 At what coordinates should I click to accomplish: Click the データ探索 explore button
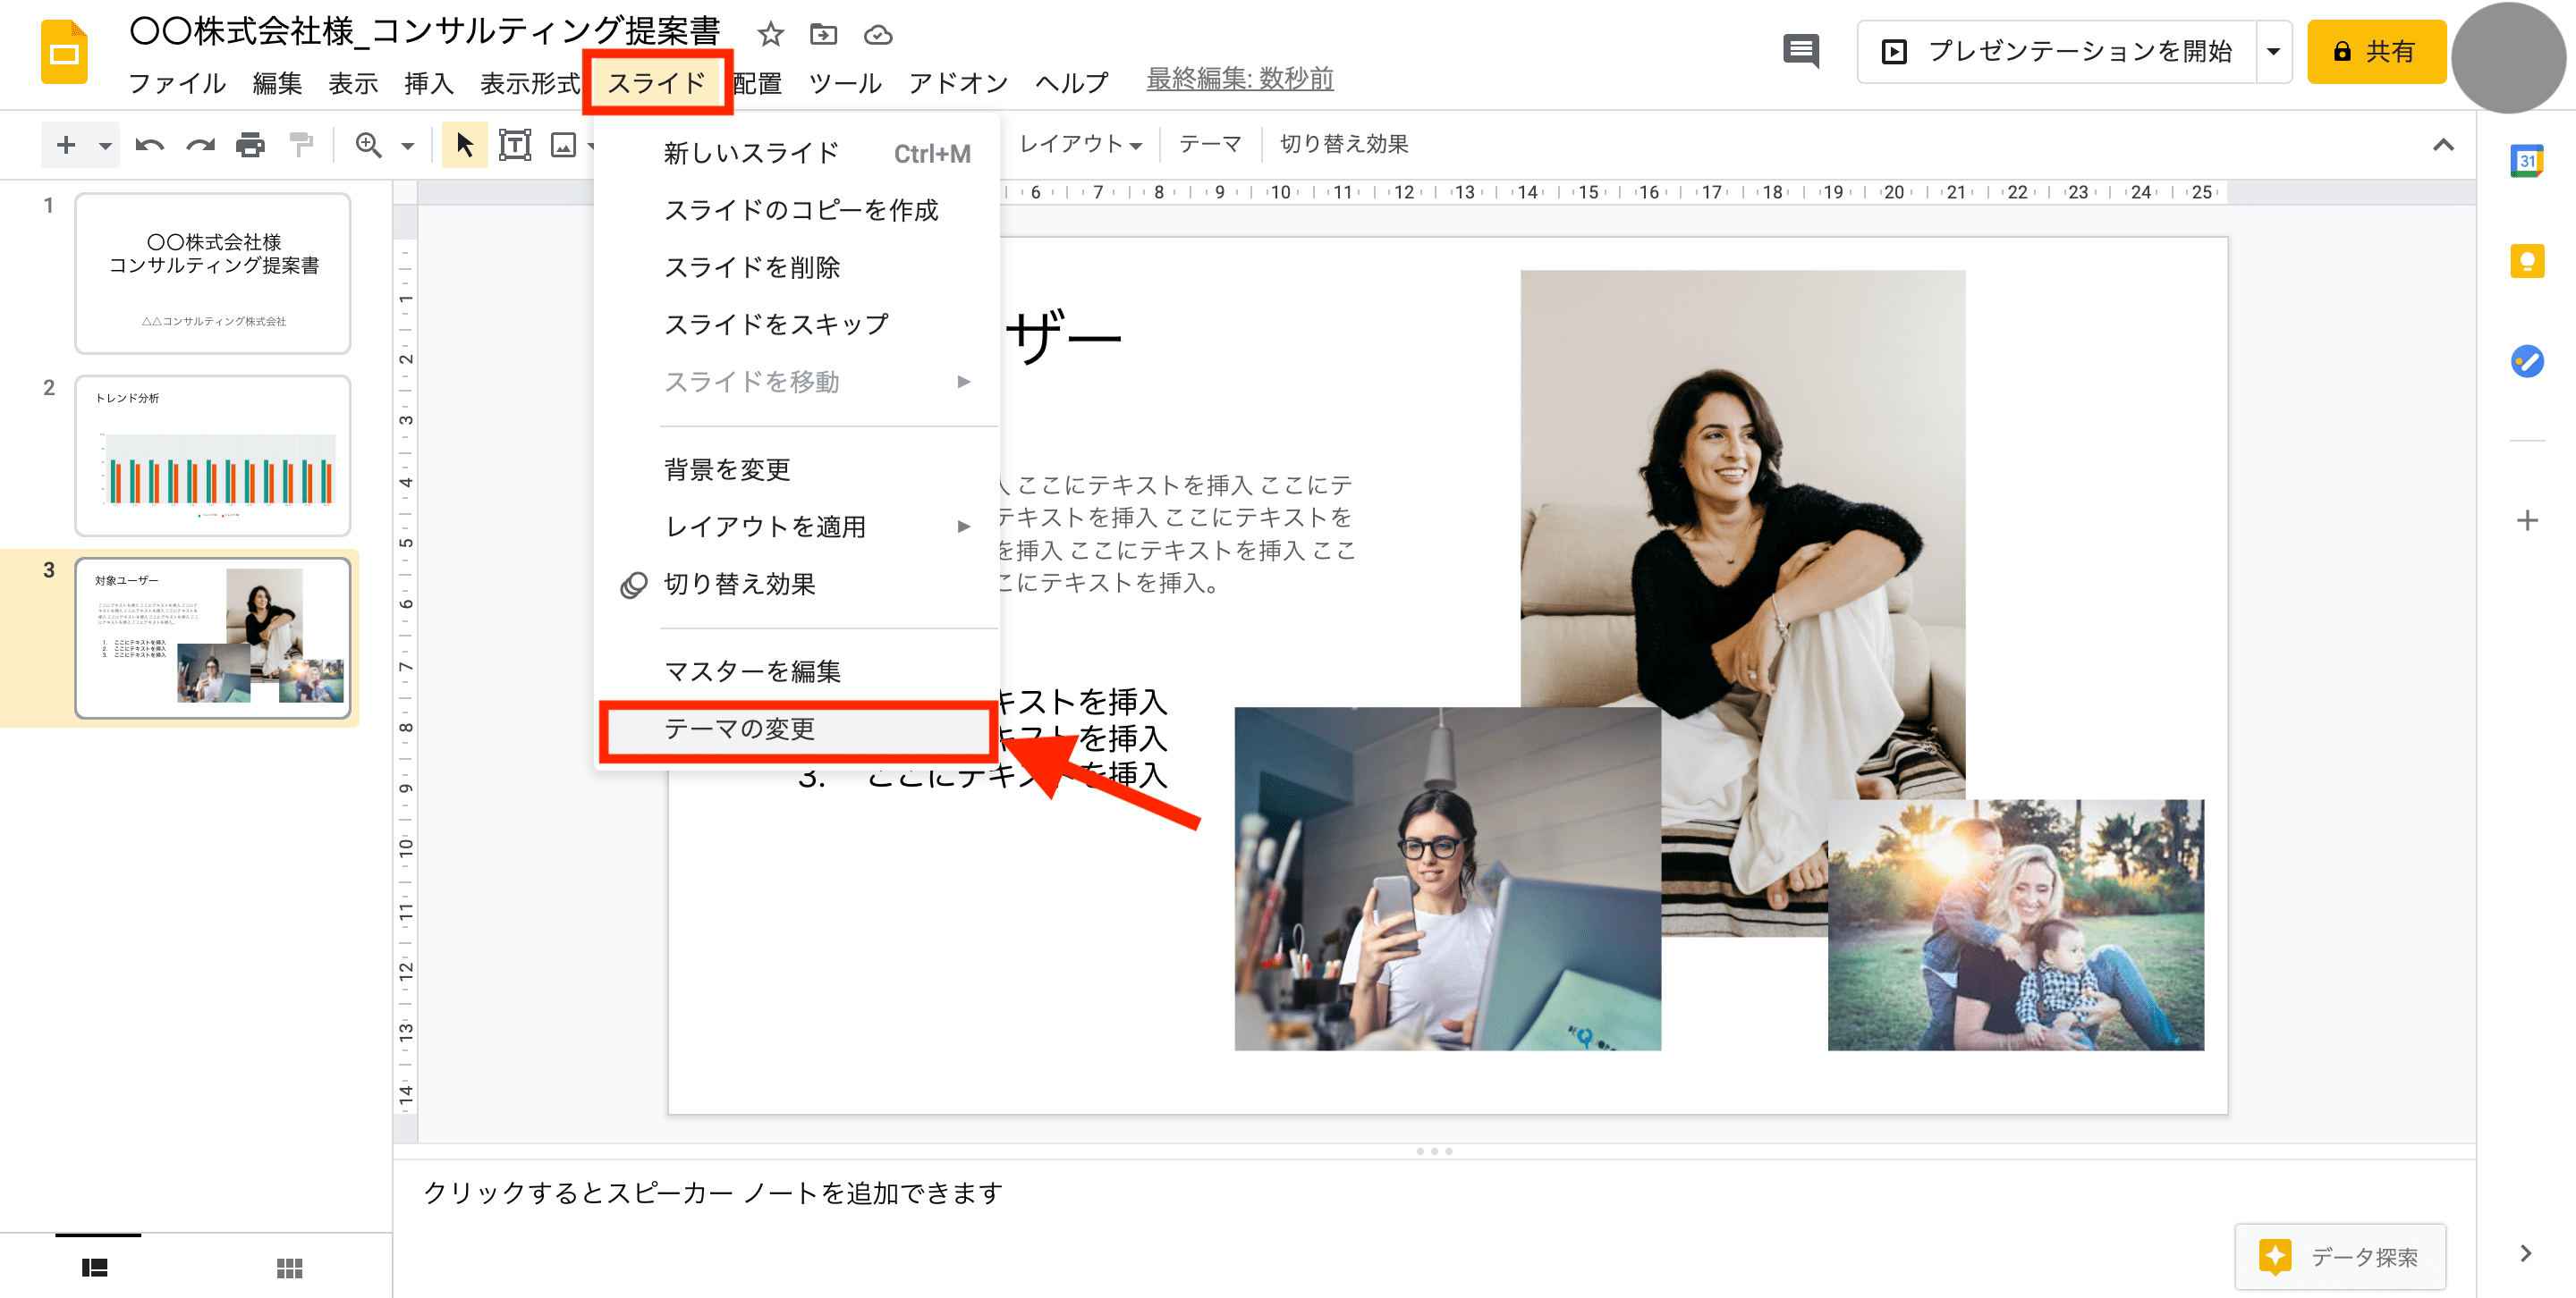coord(2340,1256)
